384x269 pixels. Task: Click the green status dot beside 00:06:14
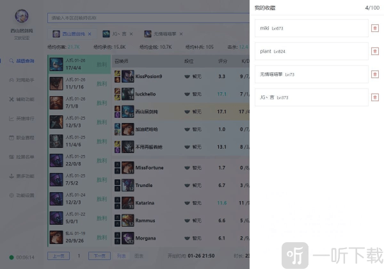click(12, 257)
